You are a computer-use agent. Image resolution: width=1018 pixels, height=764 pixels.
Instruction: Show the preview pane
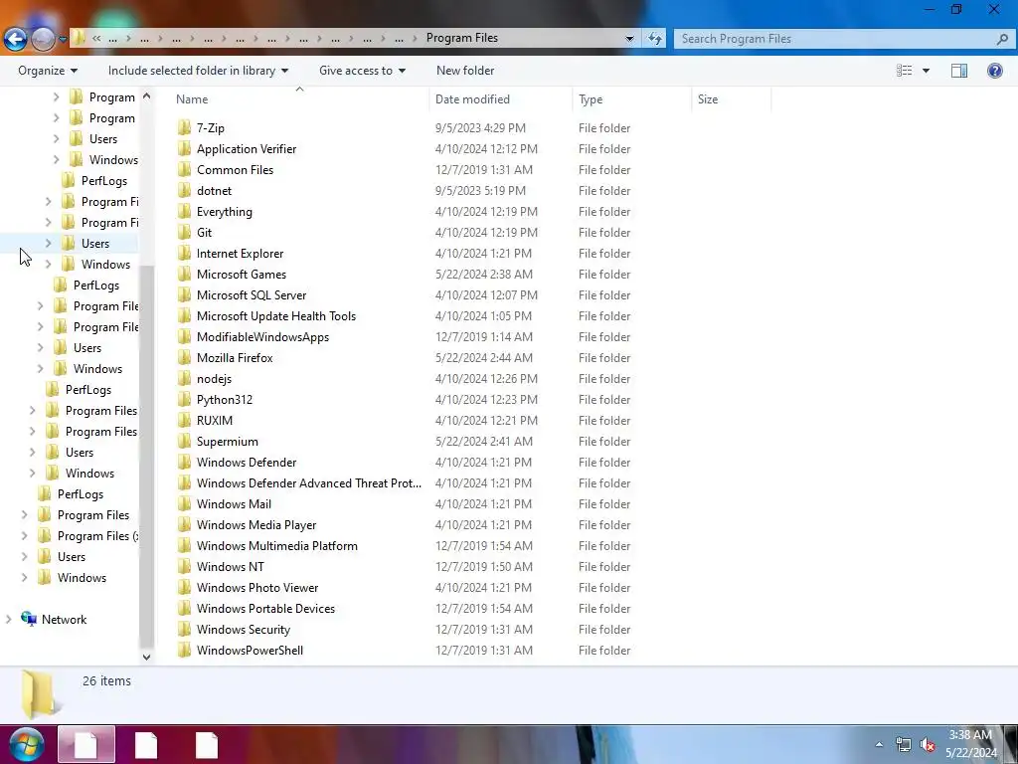point(959,71)
